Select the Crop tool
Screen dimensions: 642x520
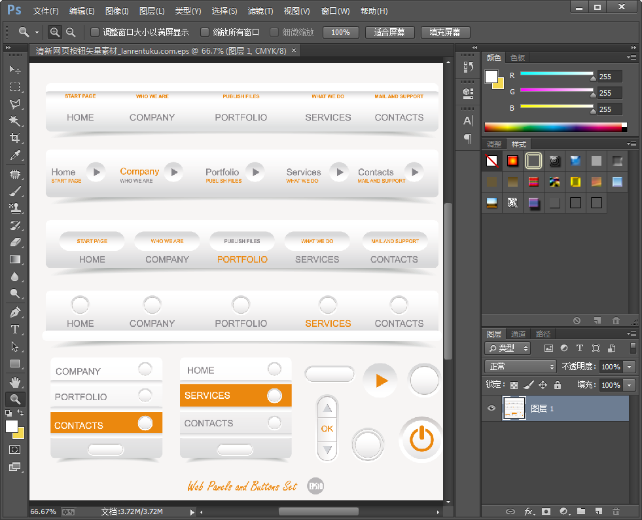(x=14, y=138)
